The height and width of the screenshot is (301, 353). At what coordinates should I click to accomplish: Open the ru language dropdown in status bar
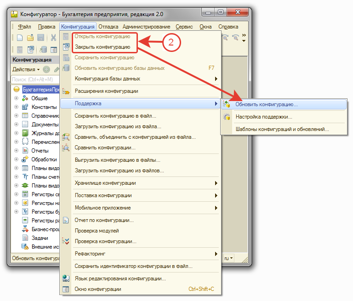tap(228, 258)
